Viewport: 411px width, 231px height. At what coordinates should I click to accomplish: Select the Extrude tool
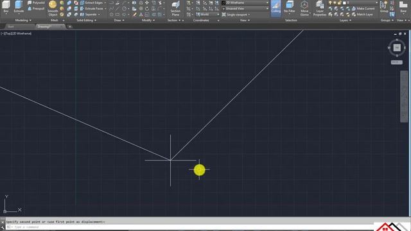click(19, 6)
